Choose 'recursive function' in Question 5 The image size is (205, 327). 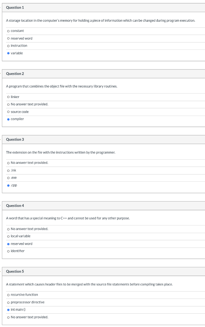pos(8,295)
